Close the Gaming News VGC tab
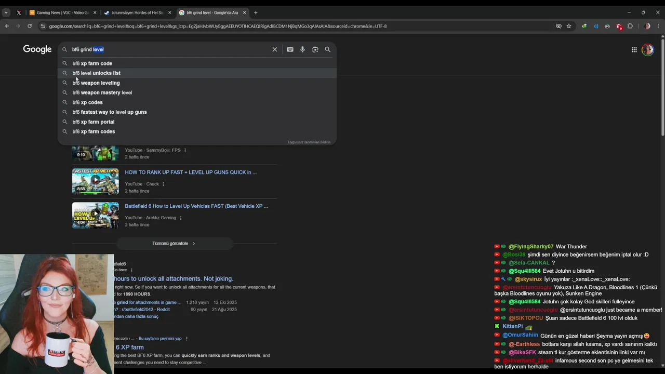 pyautogui.click(x=95, y=12)
